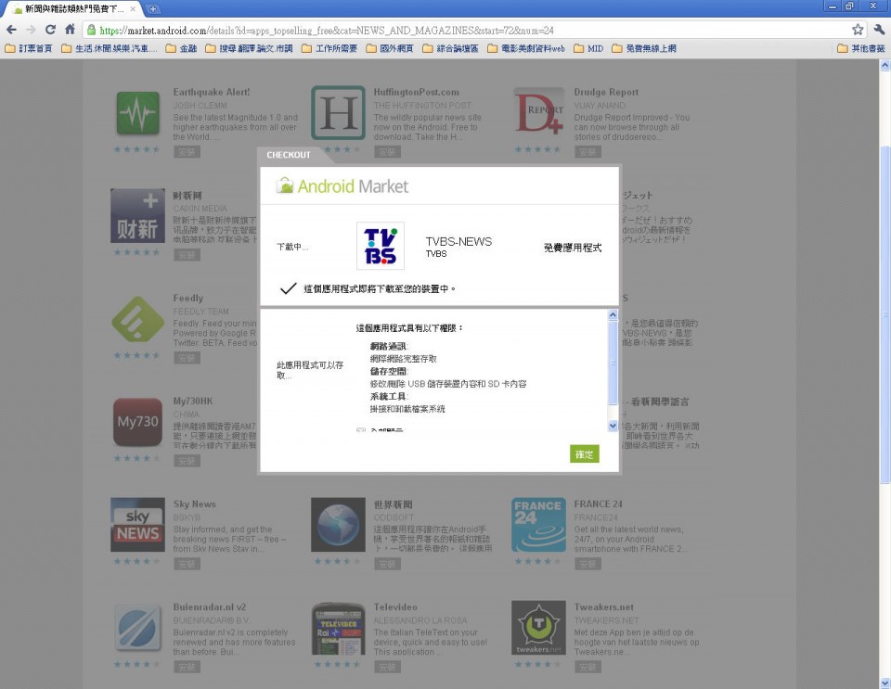Open the Earthquake Alert! title link
The image size is (891, 689).
click(x=212, y=92)
